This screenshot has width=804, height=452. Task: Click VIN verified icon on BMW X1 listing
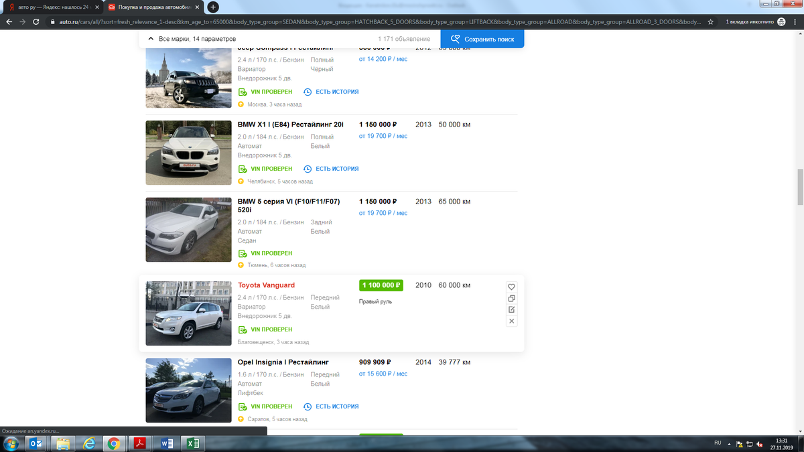[x=243, y=169]
